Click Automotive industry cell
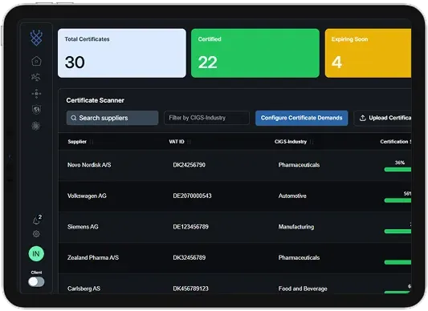 pos(292,196)
